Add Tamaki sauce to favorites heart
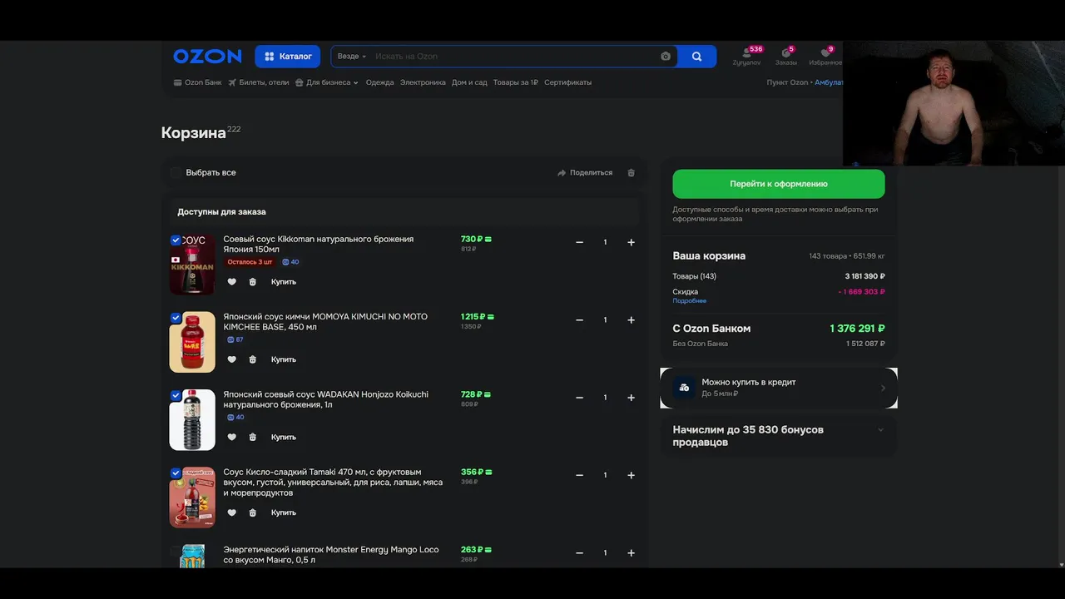The image size is (1065, 599). pos(232,512)
